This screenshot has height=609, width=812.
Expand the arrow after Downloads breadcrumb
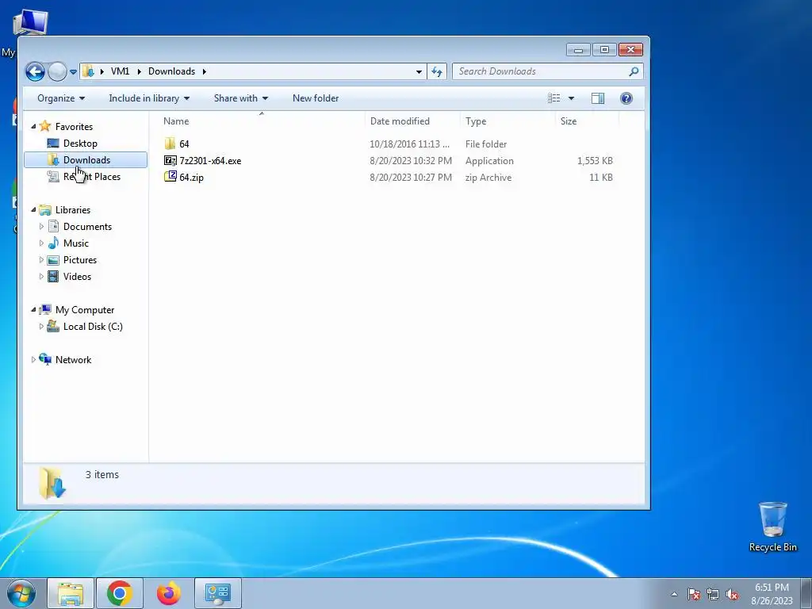(x=204, y=71)
